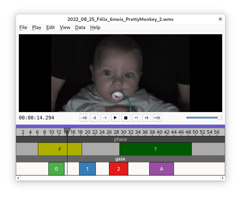Click the baby video frame
The height and width of the screenshot is (198, 241).
click(x=121, y=73)
